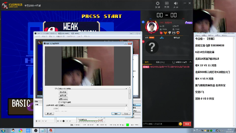236x133 pixels.
Task: Click the Notepad line '8点10分开始比赛'
Action: click(205, 52)
